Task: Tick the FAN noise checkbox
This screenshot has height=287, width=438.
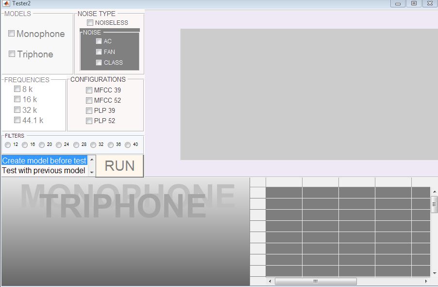Action: pos(99,52)
